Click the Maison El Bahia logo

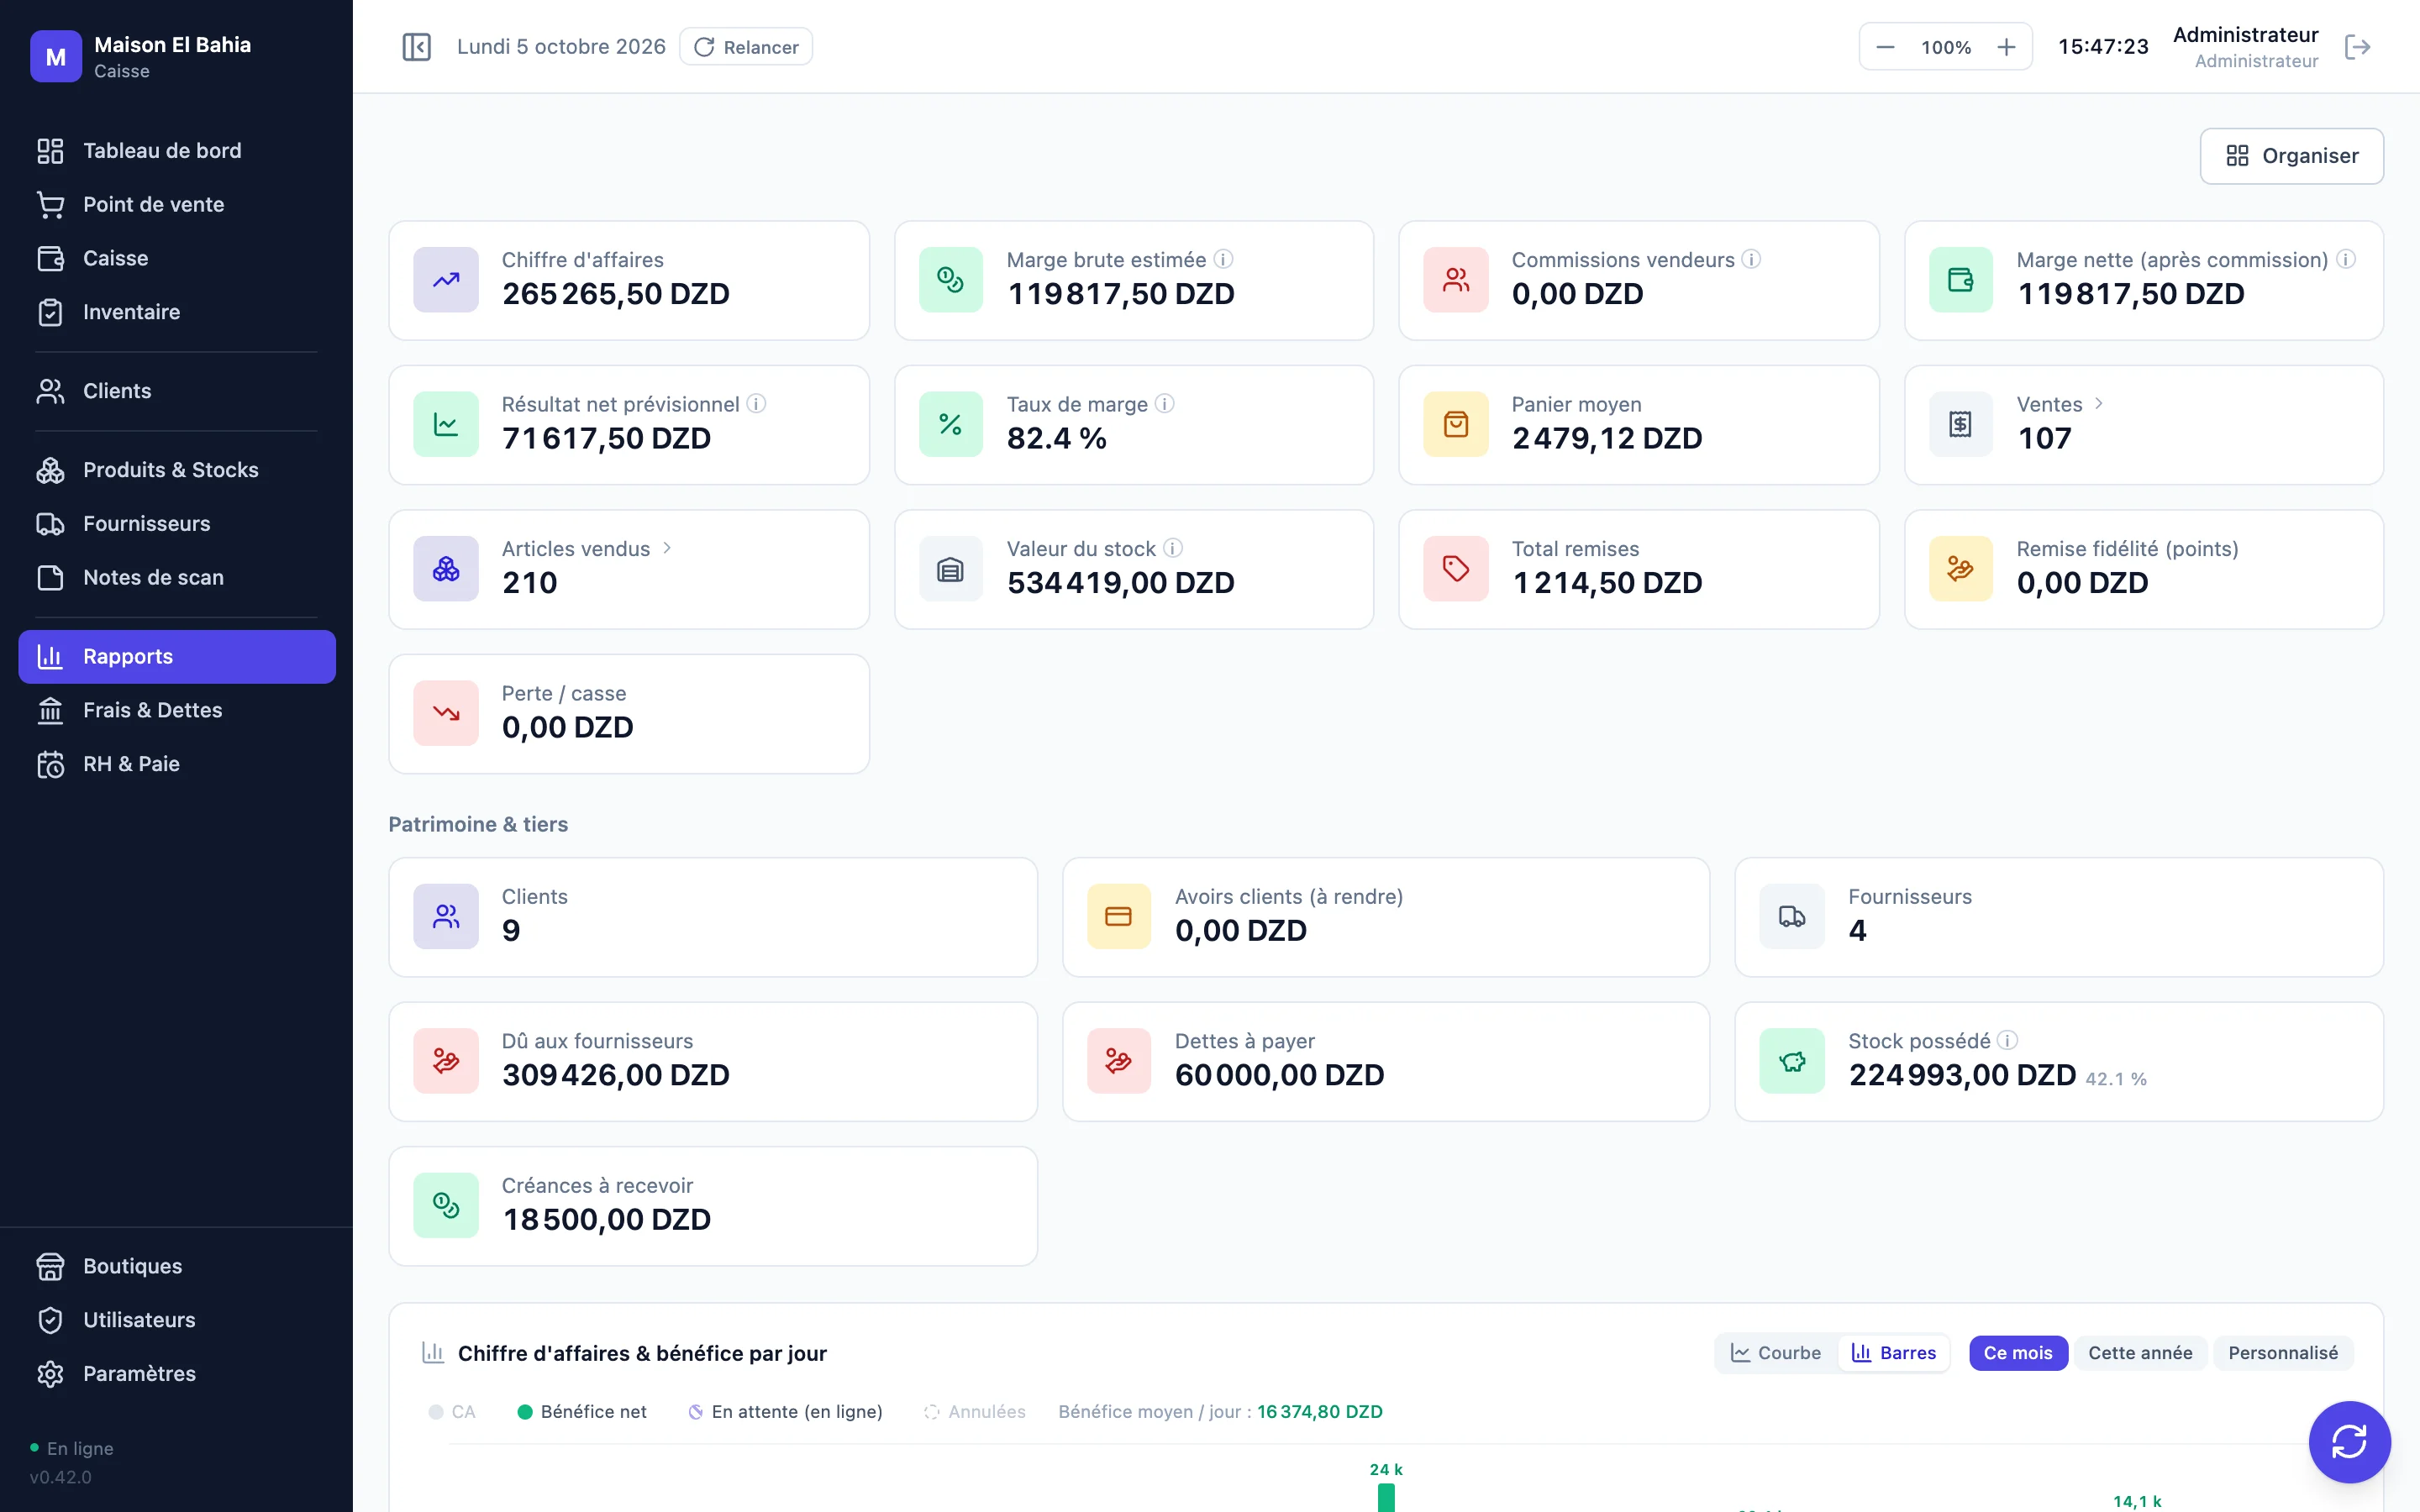(x=56, y=57)
